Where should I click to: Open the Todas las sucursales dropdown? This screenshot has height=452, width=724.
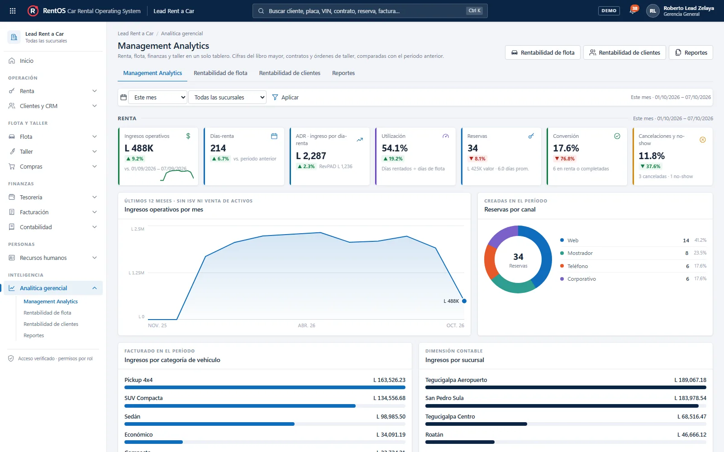[x=228, y=97]
